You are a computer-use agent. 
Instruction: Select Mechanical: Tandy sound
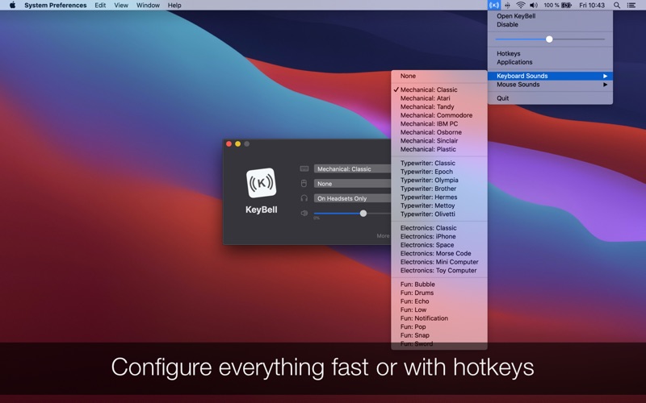(439, 107)
